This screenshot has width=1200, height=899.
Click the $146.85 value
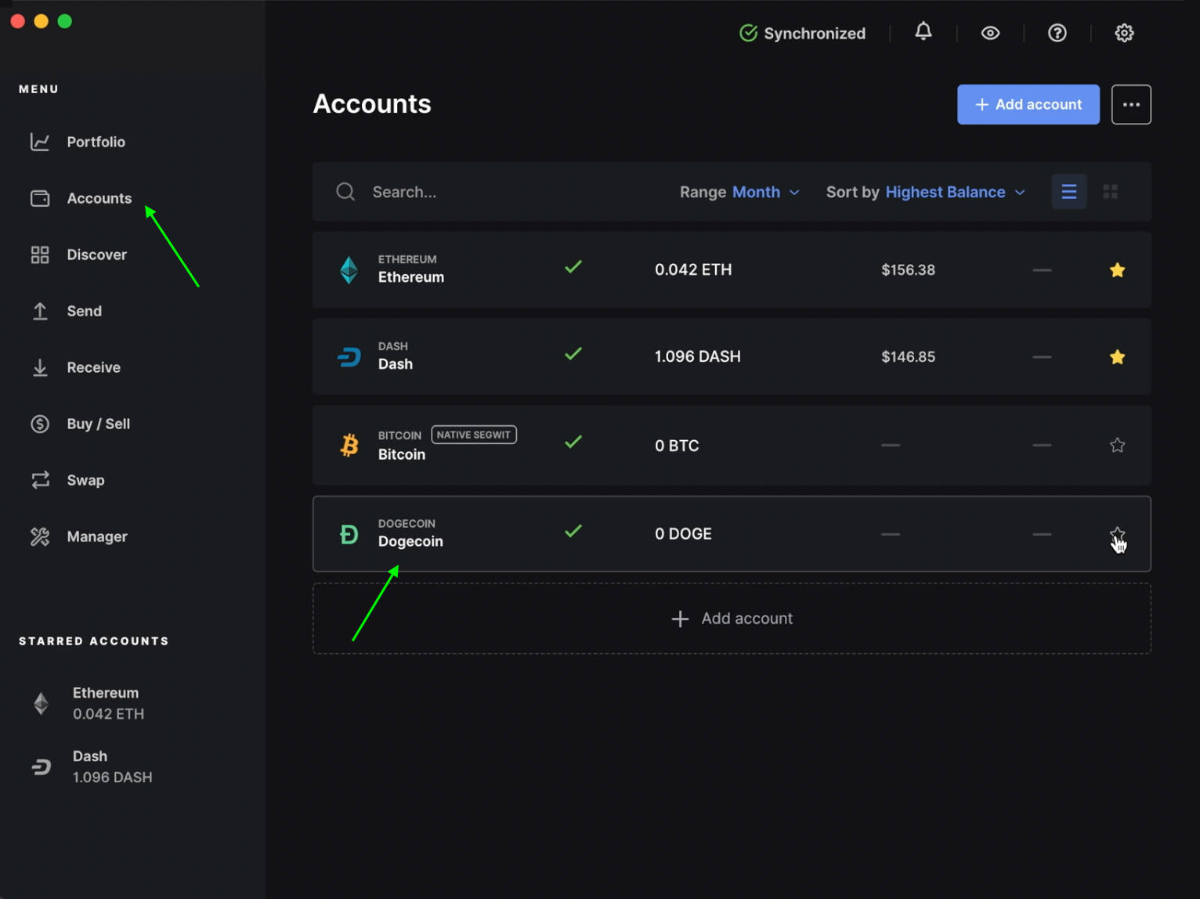pos(908,357)
